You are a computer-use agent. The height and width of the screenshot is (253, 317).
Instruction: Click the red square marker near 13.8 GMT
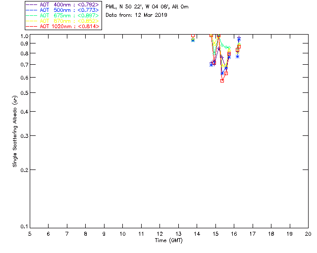pos(193,36)
